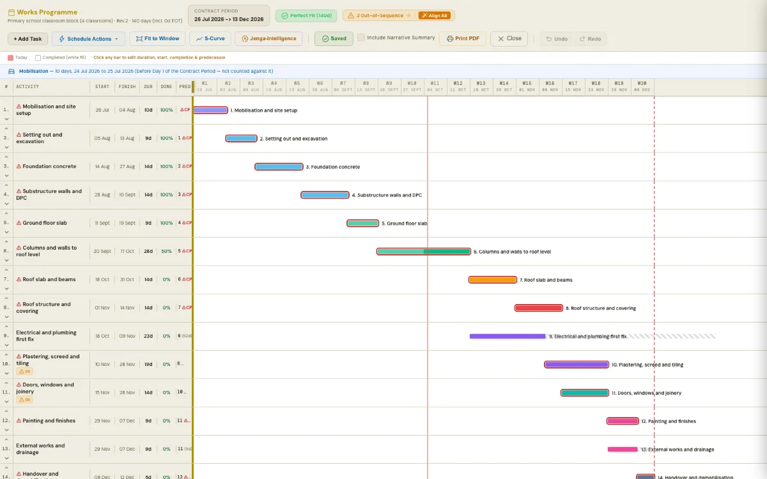Click the Saved status button

[x=334, y=39]
